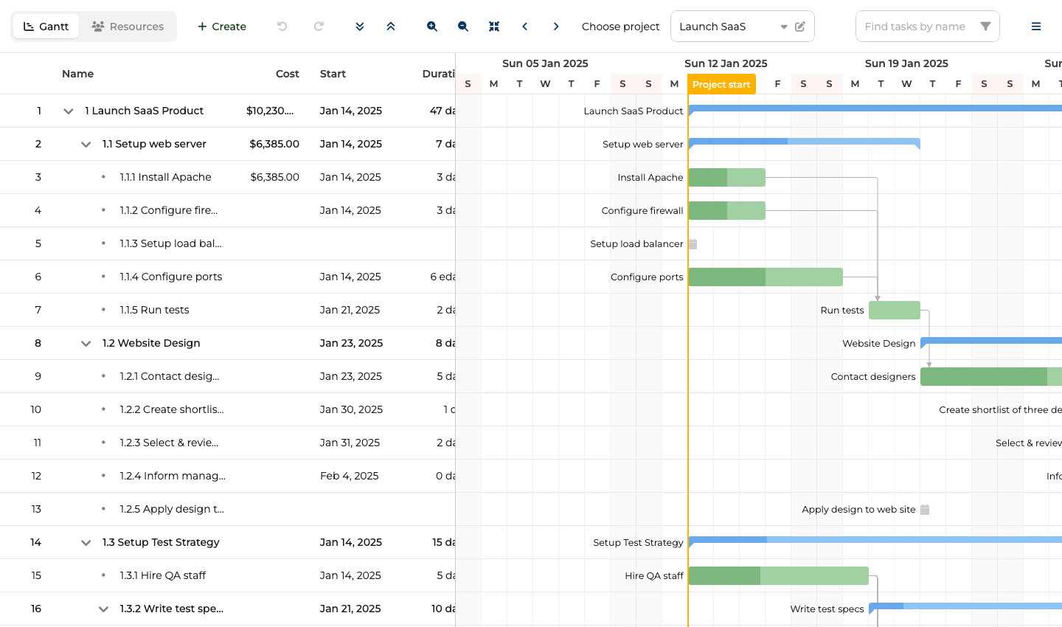The height and width of the screenshot is (627, 1062).
Task: Collapse the 1.3.2 Write test specs group
Action: 104,609
